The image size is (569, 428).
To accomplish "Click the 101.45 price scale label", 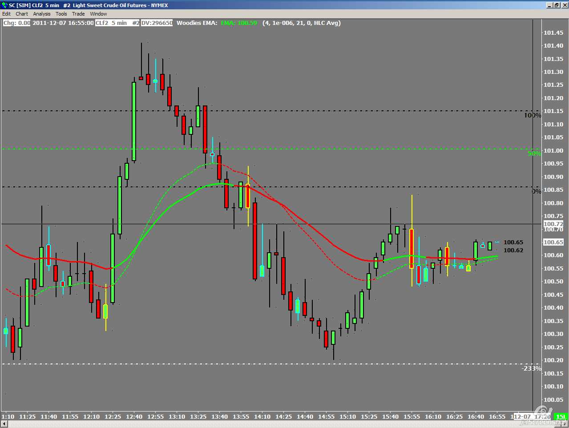I will (x=553, y=32).
